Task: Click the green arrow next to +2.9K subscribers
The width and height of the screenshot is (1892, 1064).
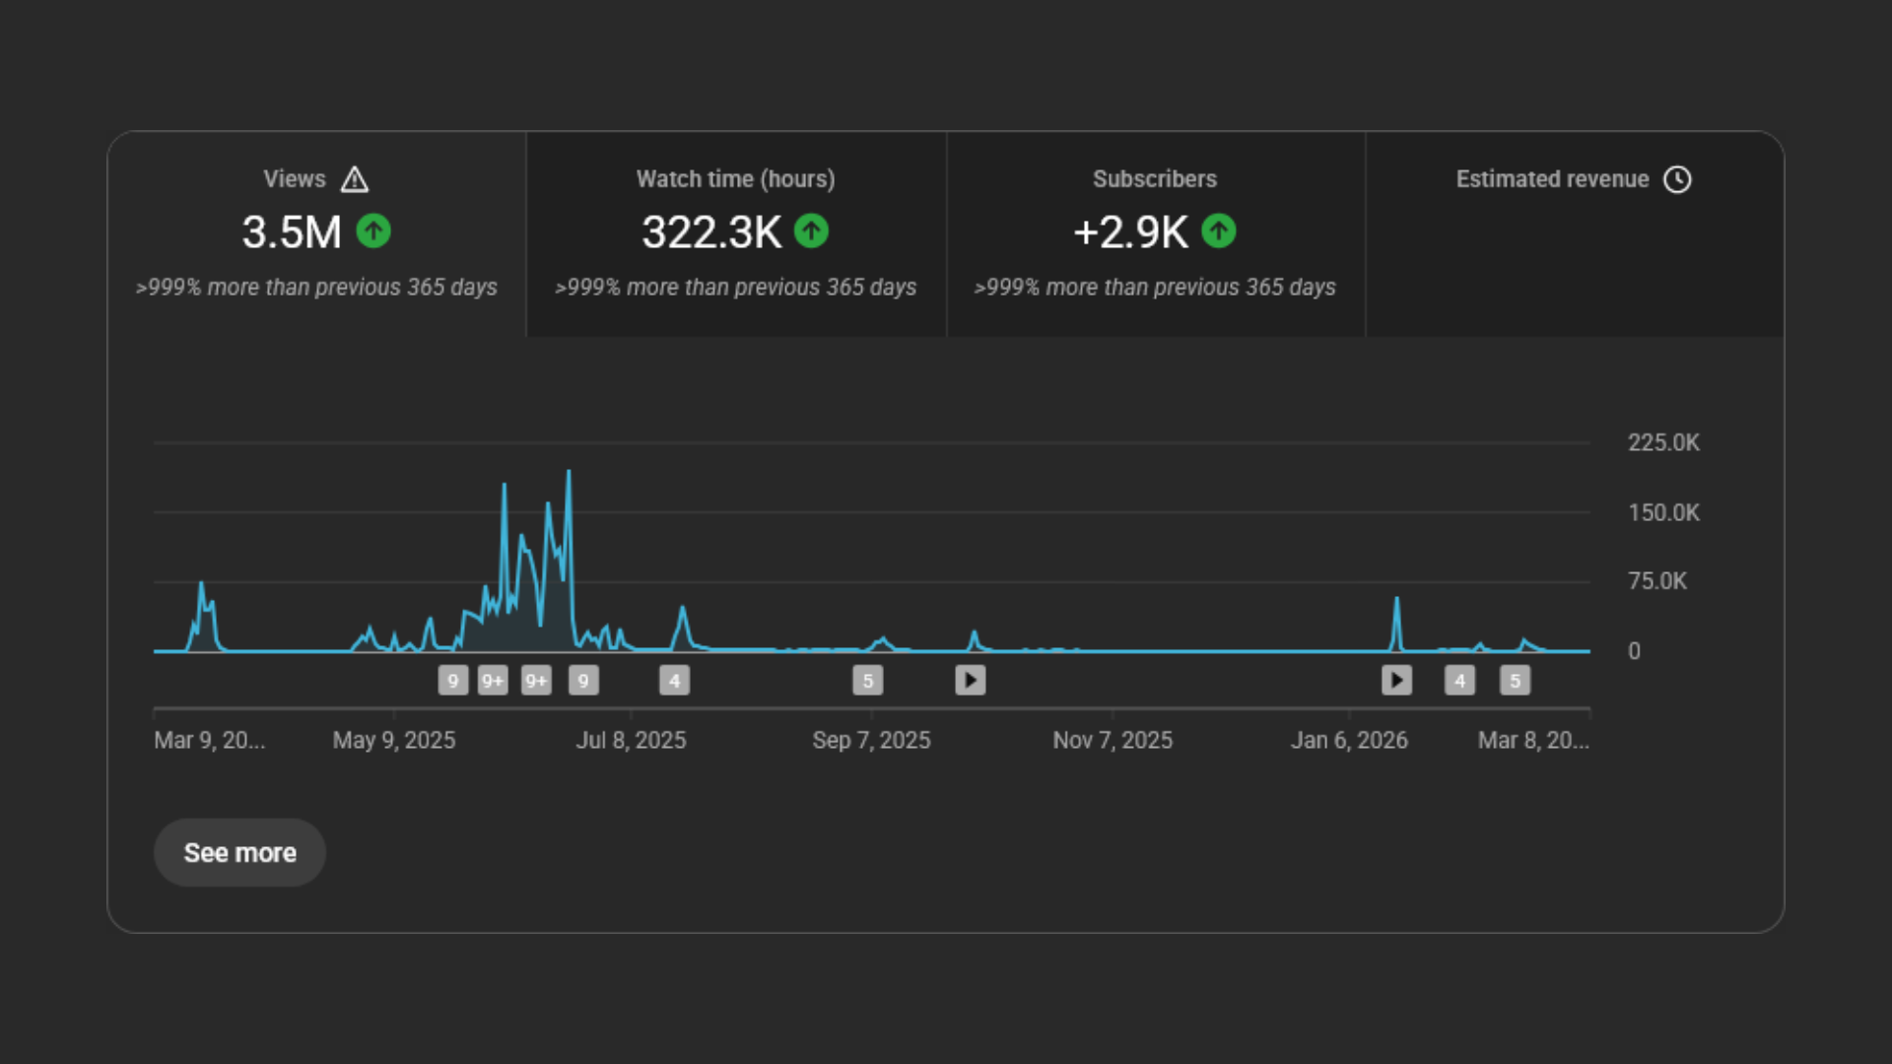Action: pyautogui.click(x=1219, y=231)
